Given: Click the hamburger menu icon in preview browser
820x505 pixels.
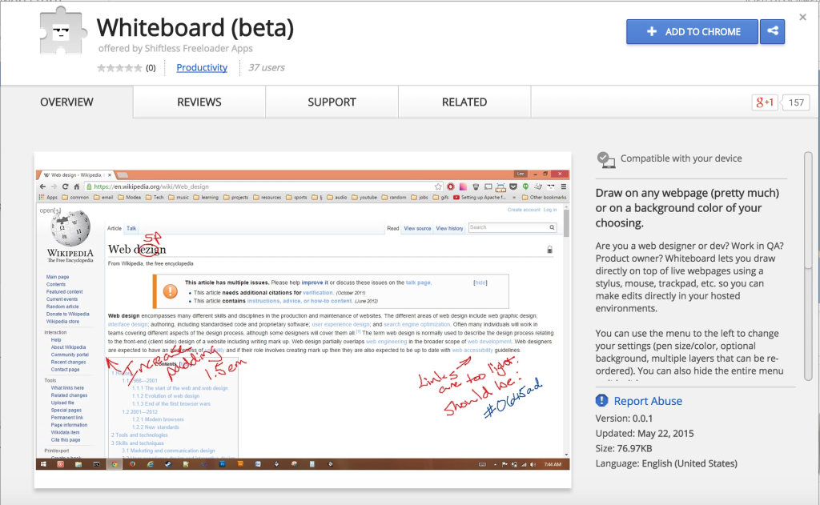Looking at the screenshot, I should click(564, 186).
